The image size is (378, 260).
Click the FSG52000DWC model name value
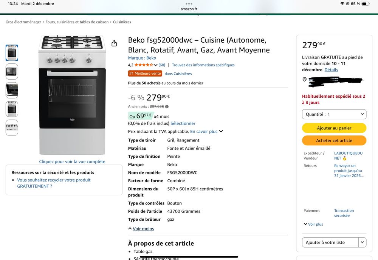point(182,172)
